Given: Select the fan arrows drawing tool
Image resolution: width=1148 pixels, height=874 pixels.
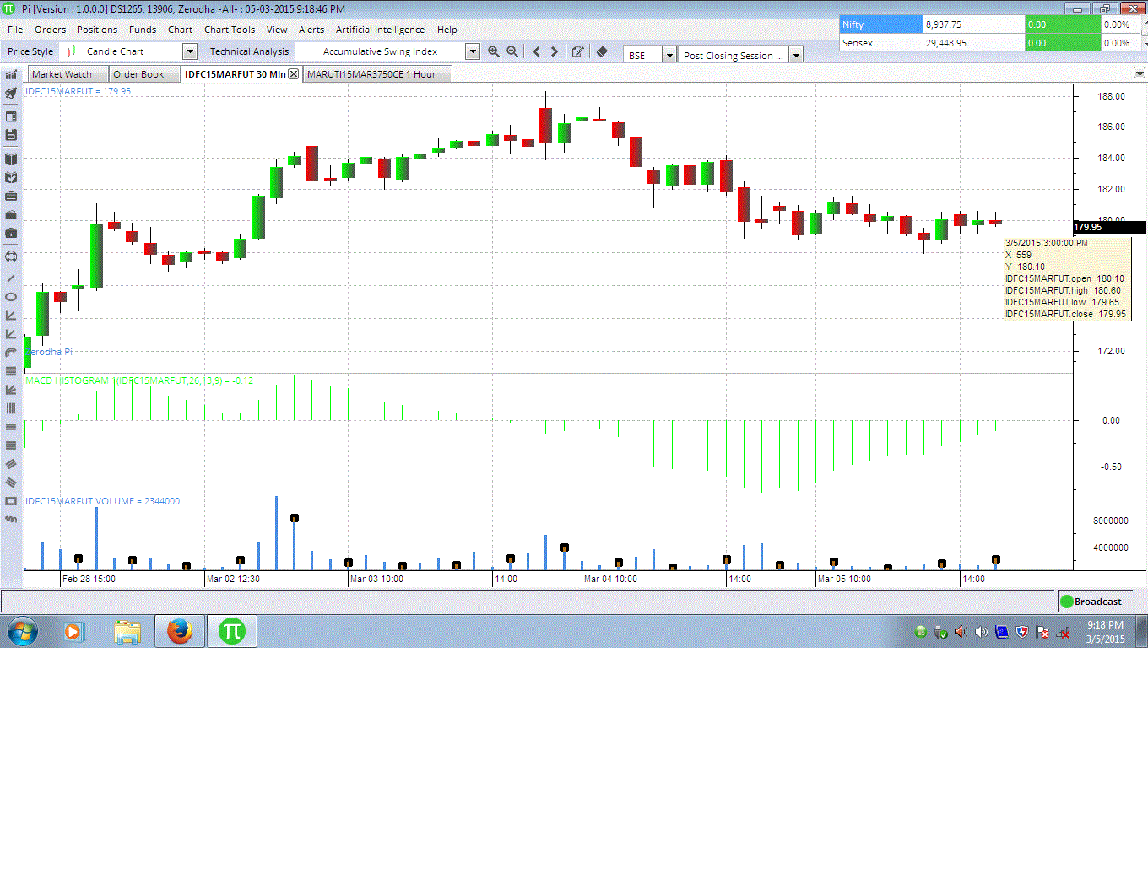Looking at the screenshot, I should [x=11, y=390].
